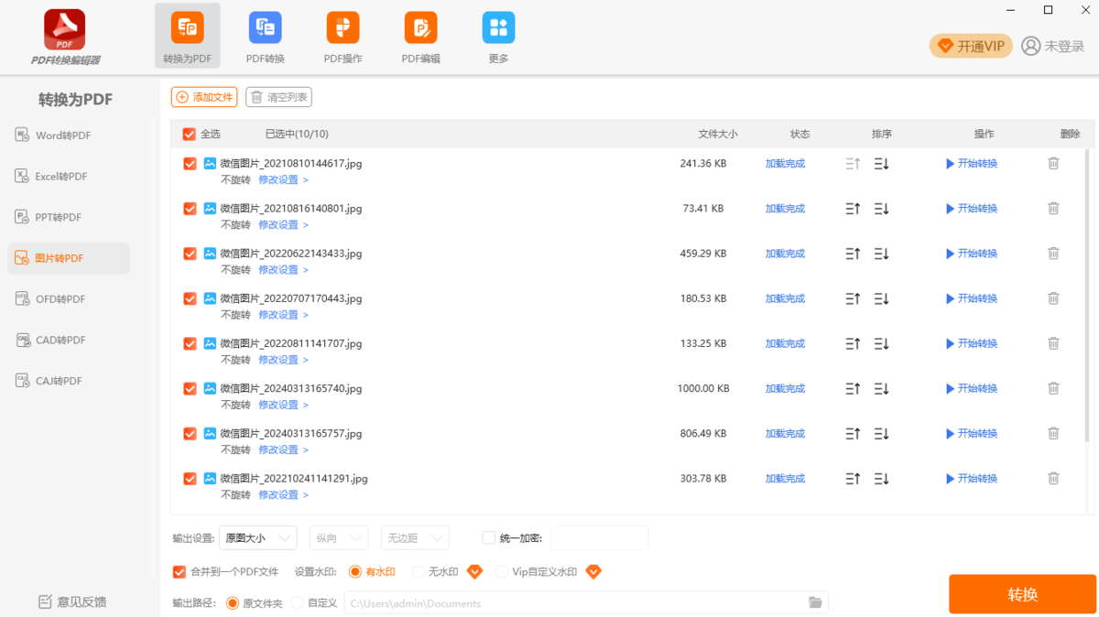Click the 统一加密 password input field
This screenshot has height=617, width=1099.
pos(599,538)
